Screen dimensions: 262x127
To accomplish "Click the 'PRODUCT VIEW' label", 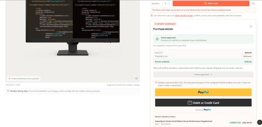I will (x=13, y=85).
